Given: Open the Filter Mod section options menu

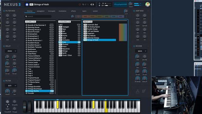Looking at the screenshot, I should [18, 11].
